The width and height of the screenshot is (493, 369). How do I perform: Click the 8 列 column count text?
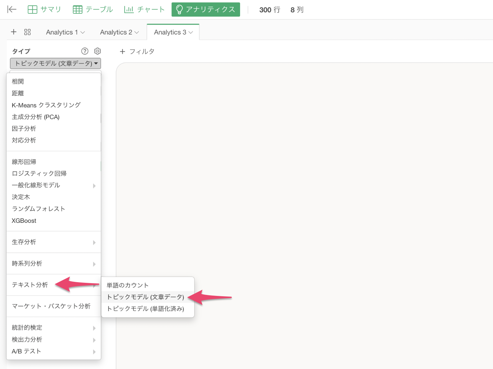coord(297,10)
